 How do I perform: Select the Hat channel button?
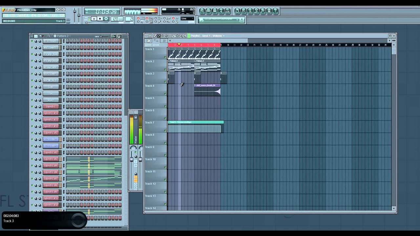pos(51,93)
